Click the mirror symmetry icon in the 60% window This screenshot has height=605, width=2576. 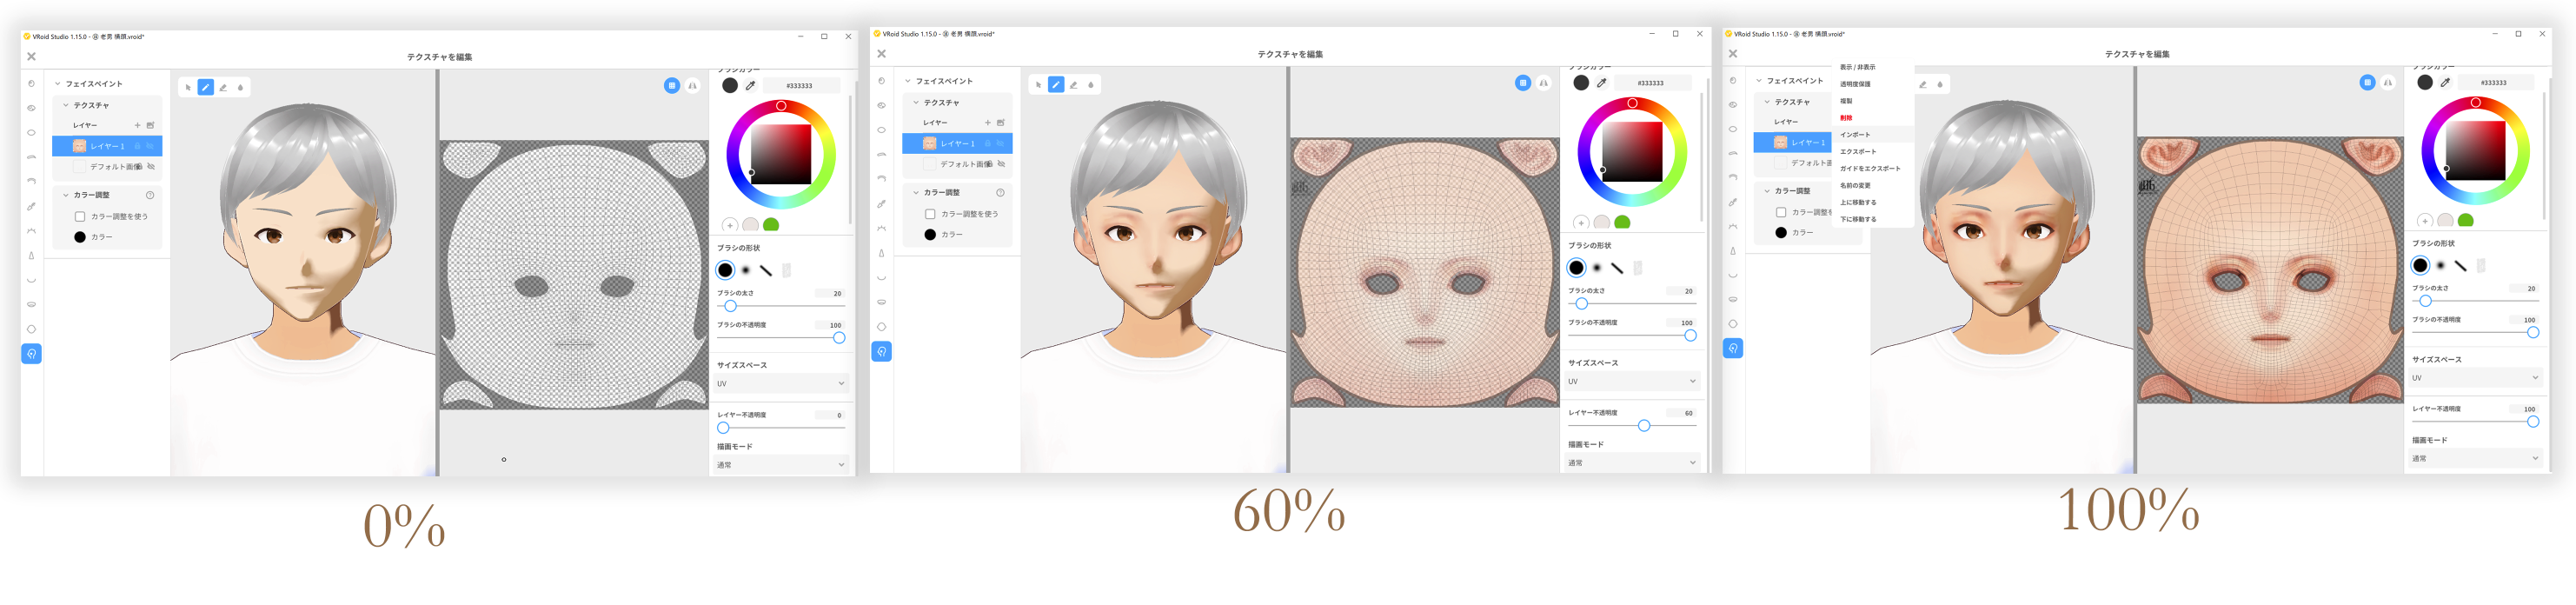[x=1544, y=83]
